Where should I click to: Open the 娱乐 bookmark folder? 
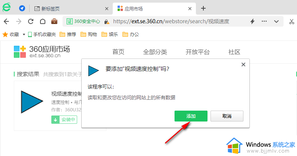pos(110,34)
